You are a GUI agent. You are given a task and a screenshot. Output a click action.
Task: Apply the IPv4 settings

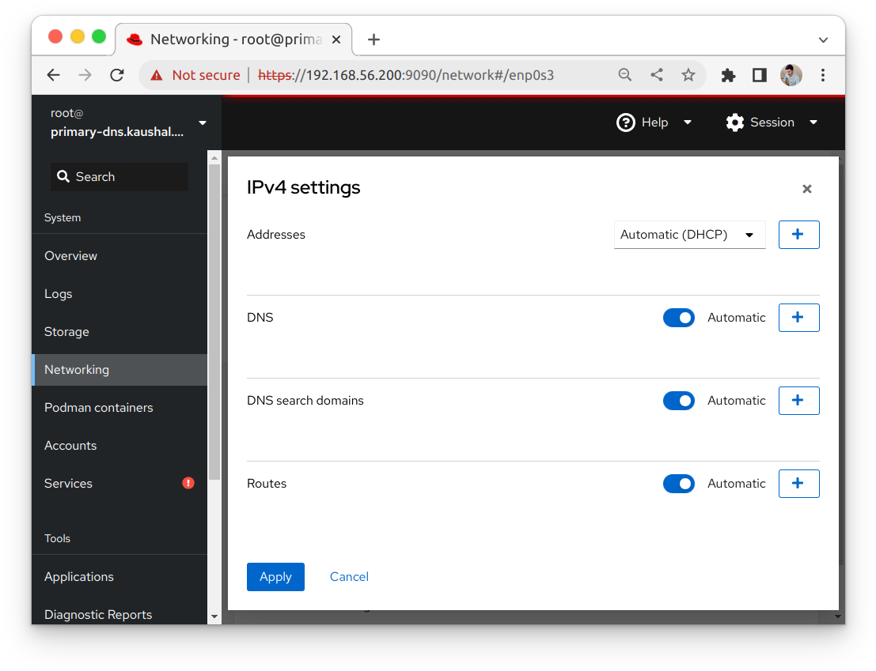click(x=275, y=576)
